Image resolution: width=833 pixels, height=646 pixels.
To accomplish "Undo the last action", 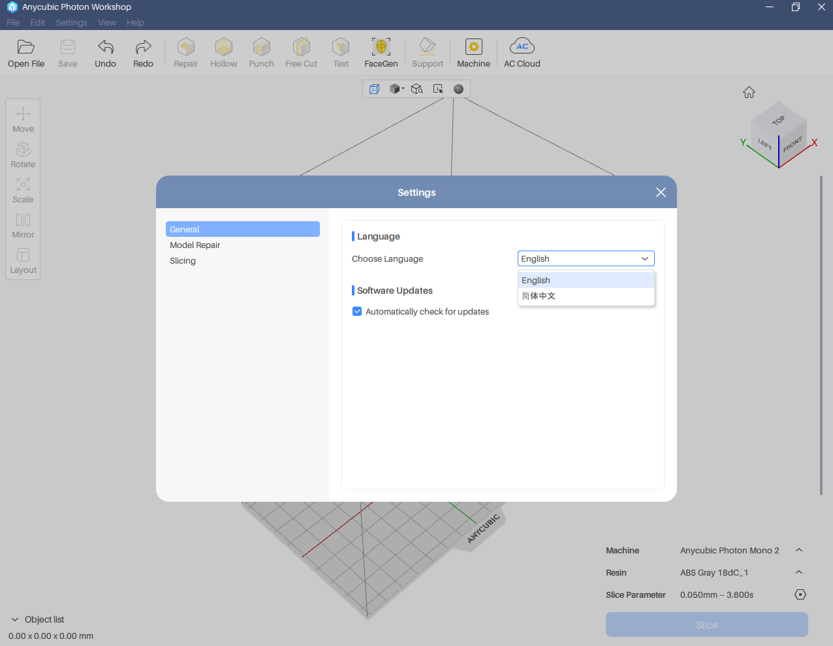I will point(105,54).
